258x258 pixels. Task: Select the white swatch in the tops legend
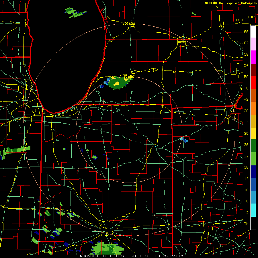[253, 32]
